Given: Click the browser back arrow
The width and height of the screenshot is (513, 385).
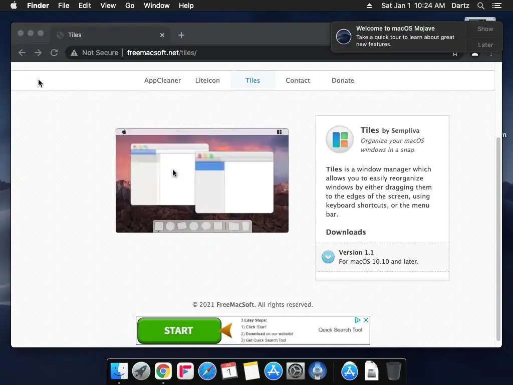Looking at the screenshot, I should [22, 53].
